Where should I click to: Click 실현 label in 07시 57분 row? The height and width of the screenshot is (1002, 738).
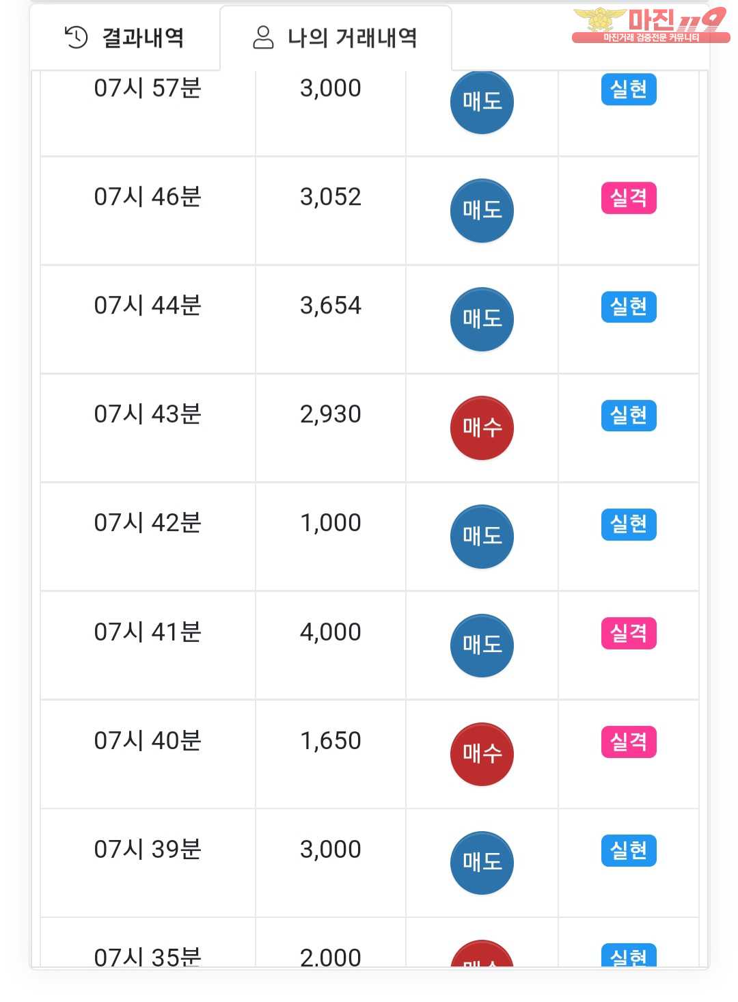click(629, 90)
